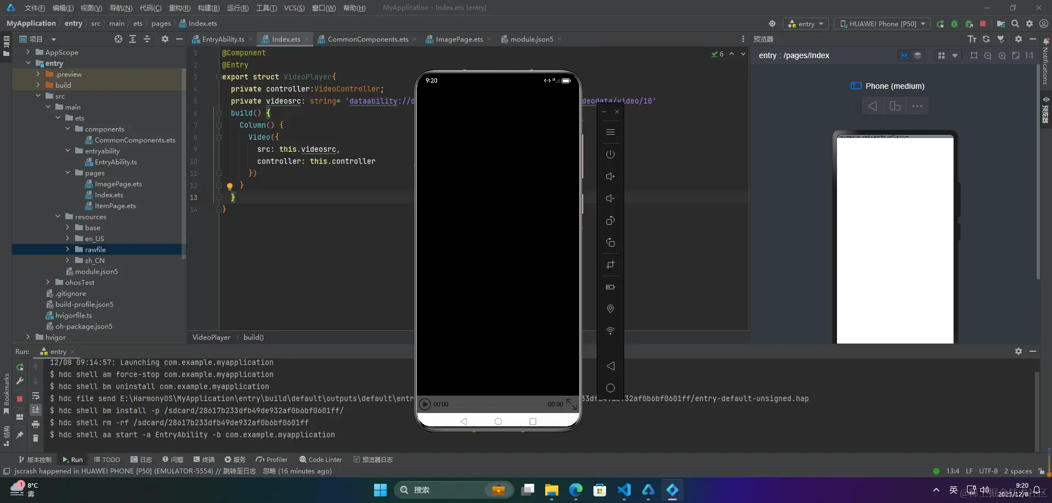Toggle the multi-device preview grid icon
Screen dimensions: 1052x503
tap(941, 55)
